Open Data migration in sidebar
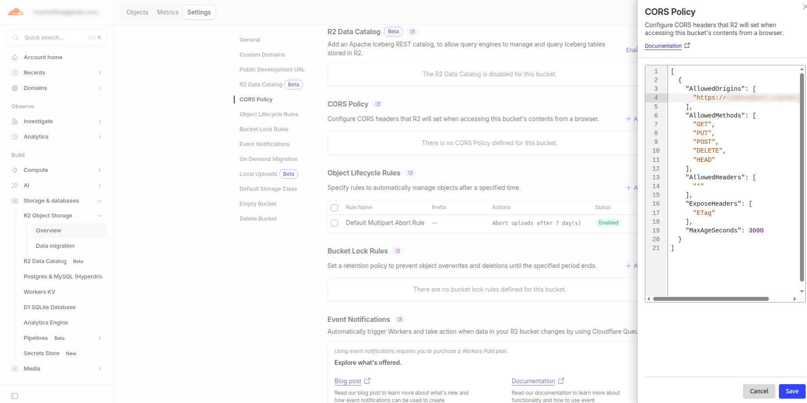The image size is (807, 403). (55, 246)
